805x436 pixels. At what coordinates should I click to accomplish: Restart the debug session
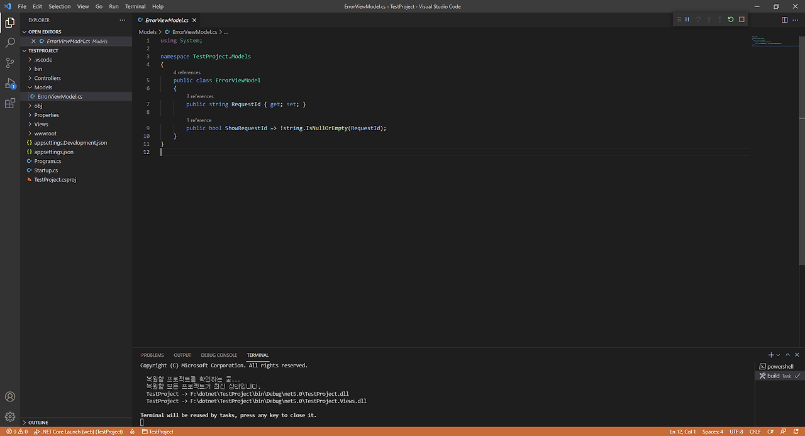point(730,20)
